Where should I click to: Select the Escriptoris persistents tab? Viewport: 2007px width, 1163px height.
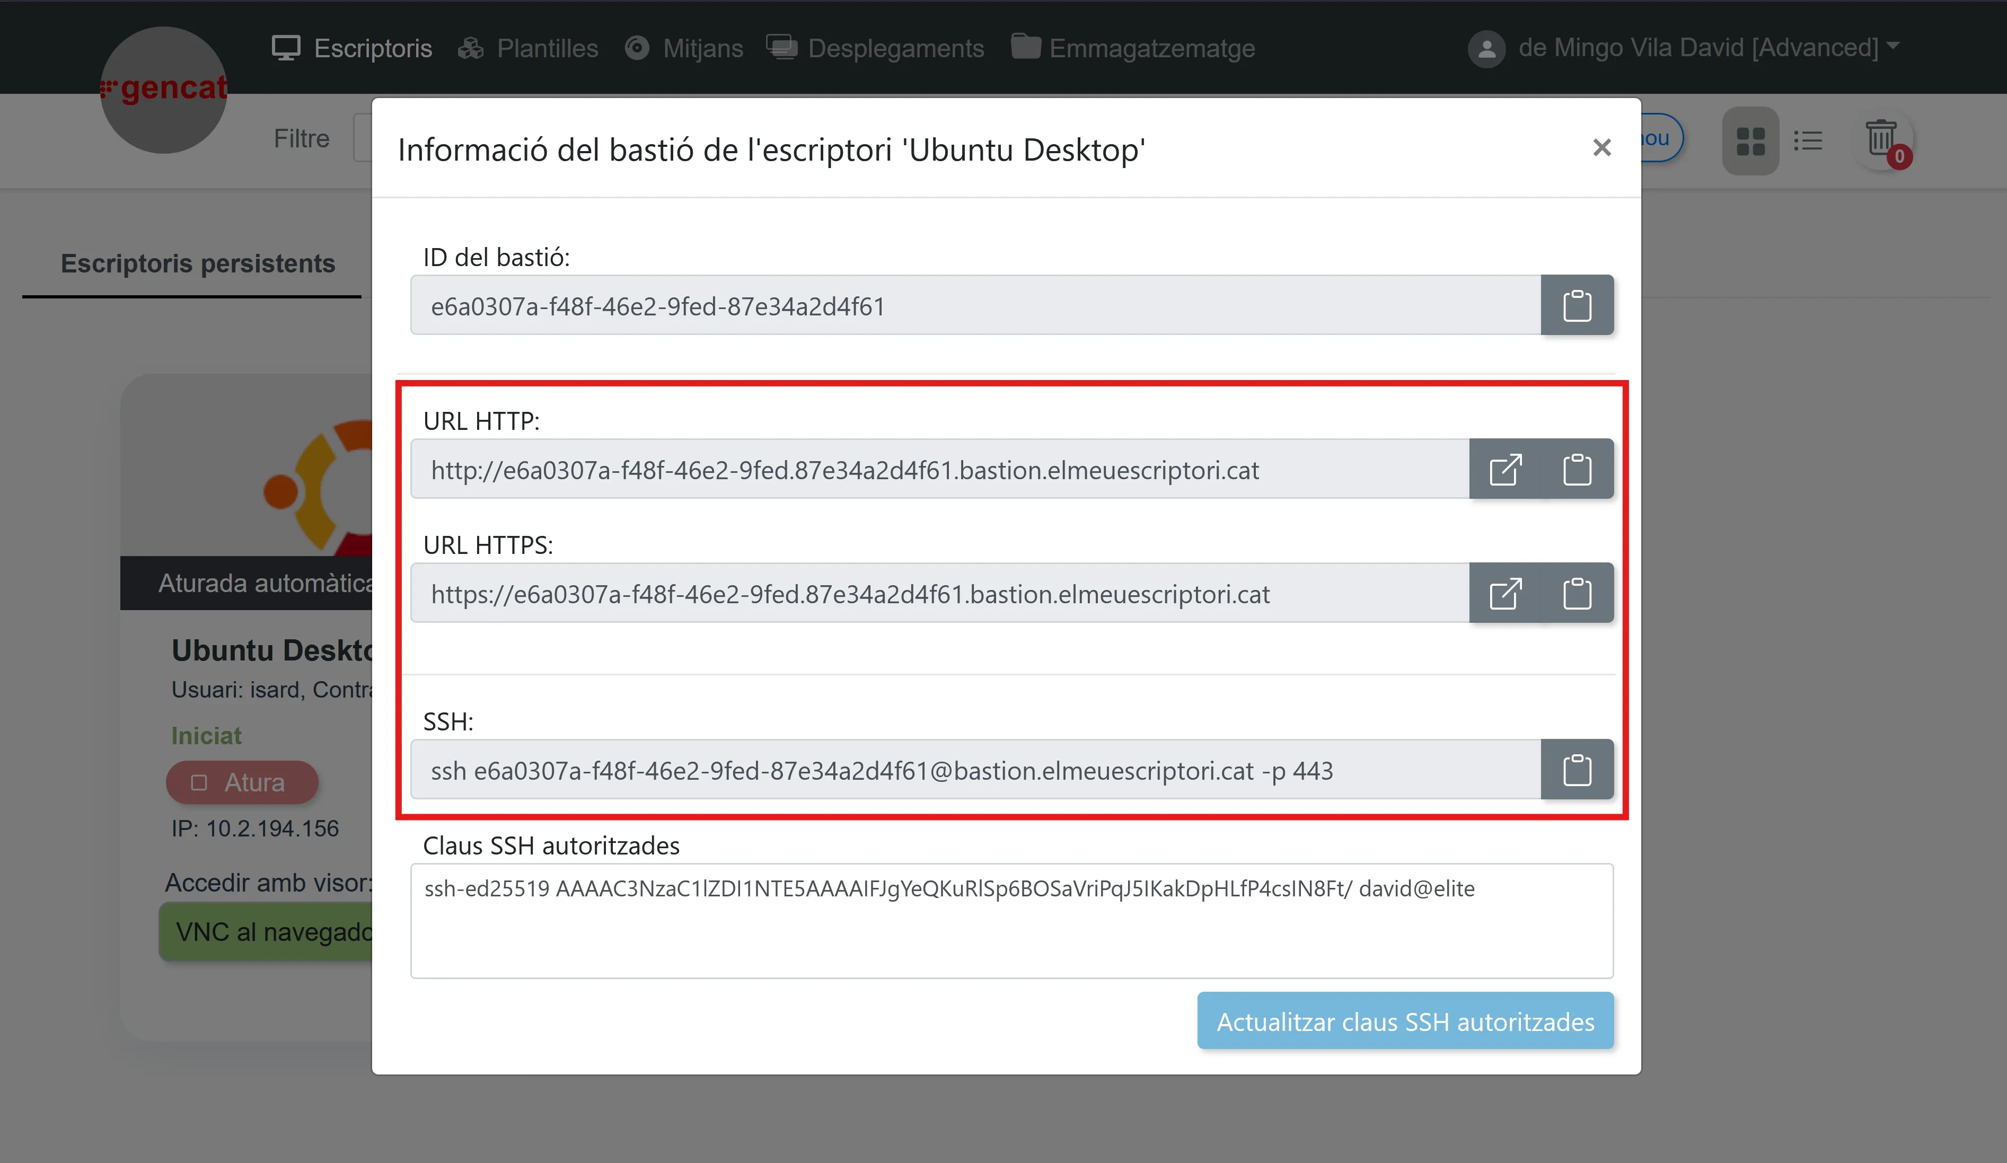[x=198, y=263]
